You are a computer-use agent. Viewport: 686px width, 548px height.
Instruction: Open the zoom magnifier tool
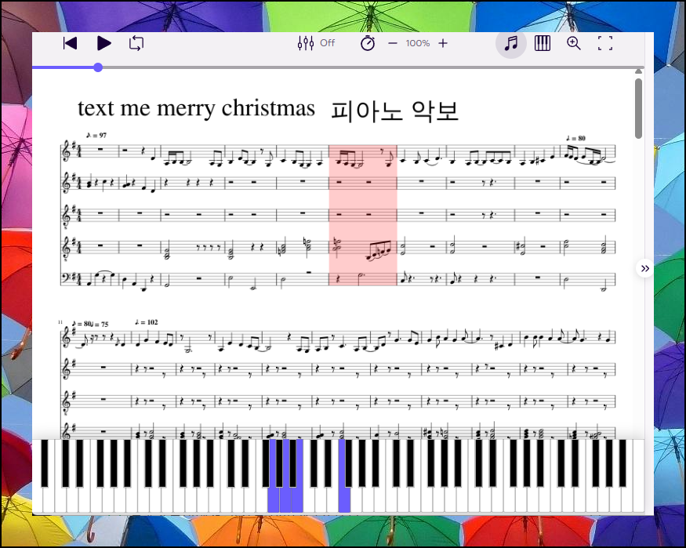pyautogui.click(x=574, y=43)
